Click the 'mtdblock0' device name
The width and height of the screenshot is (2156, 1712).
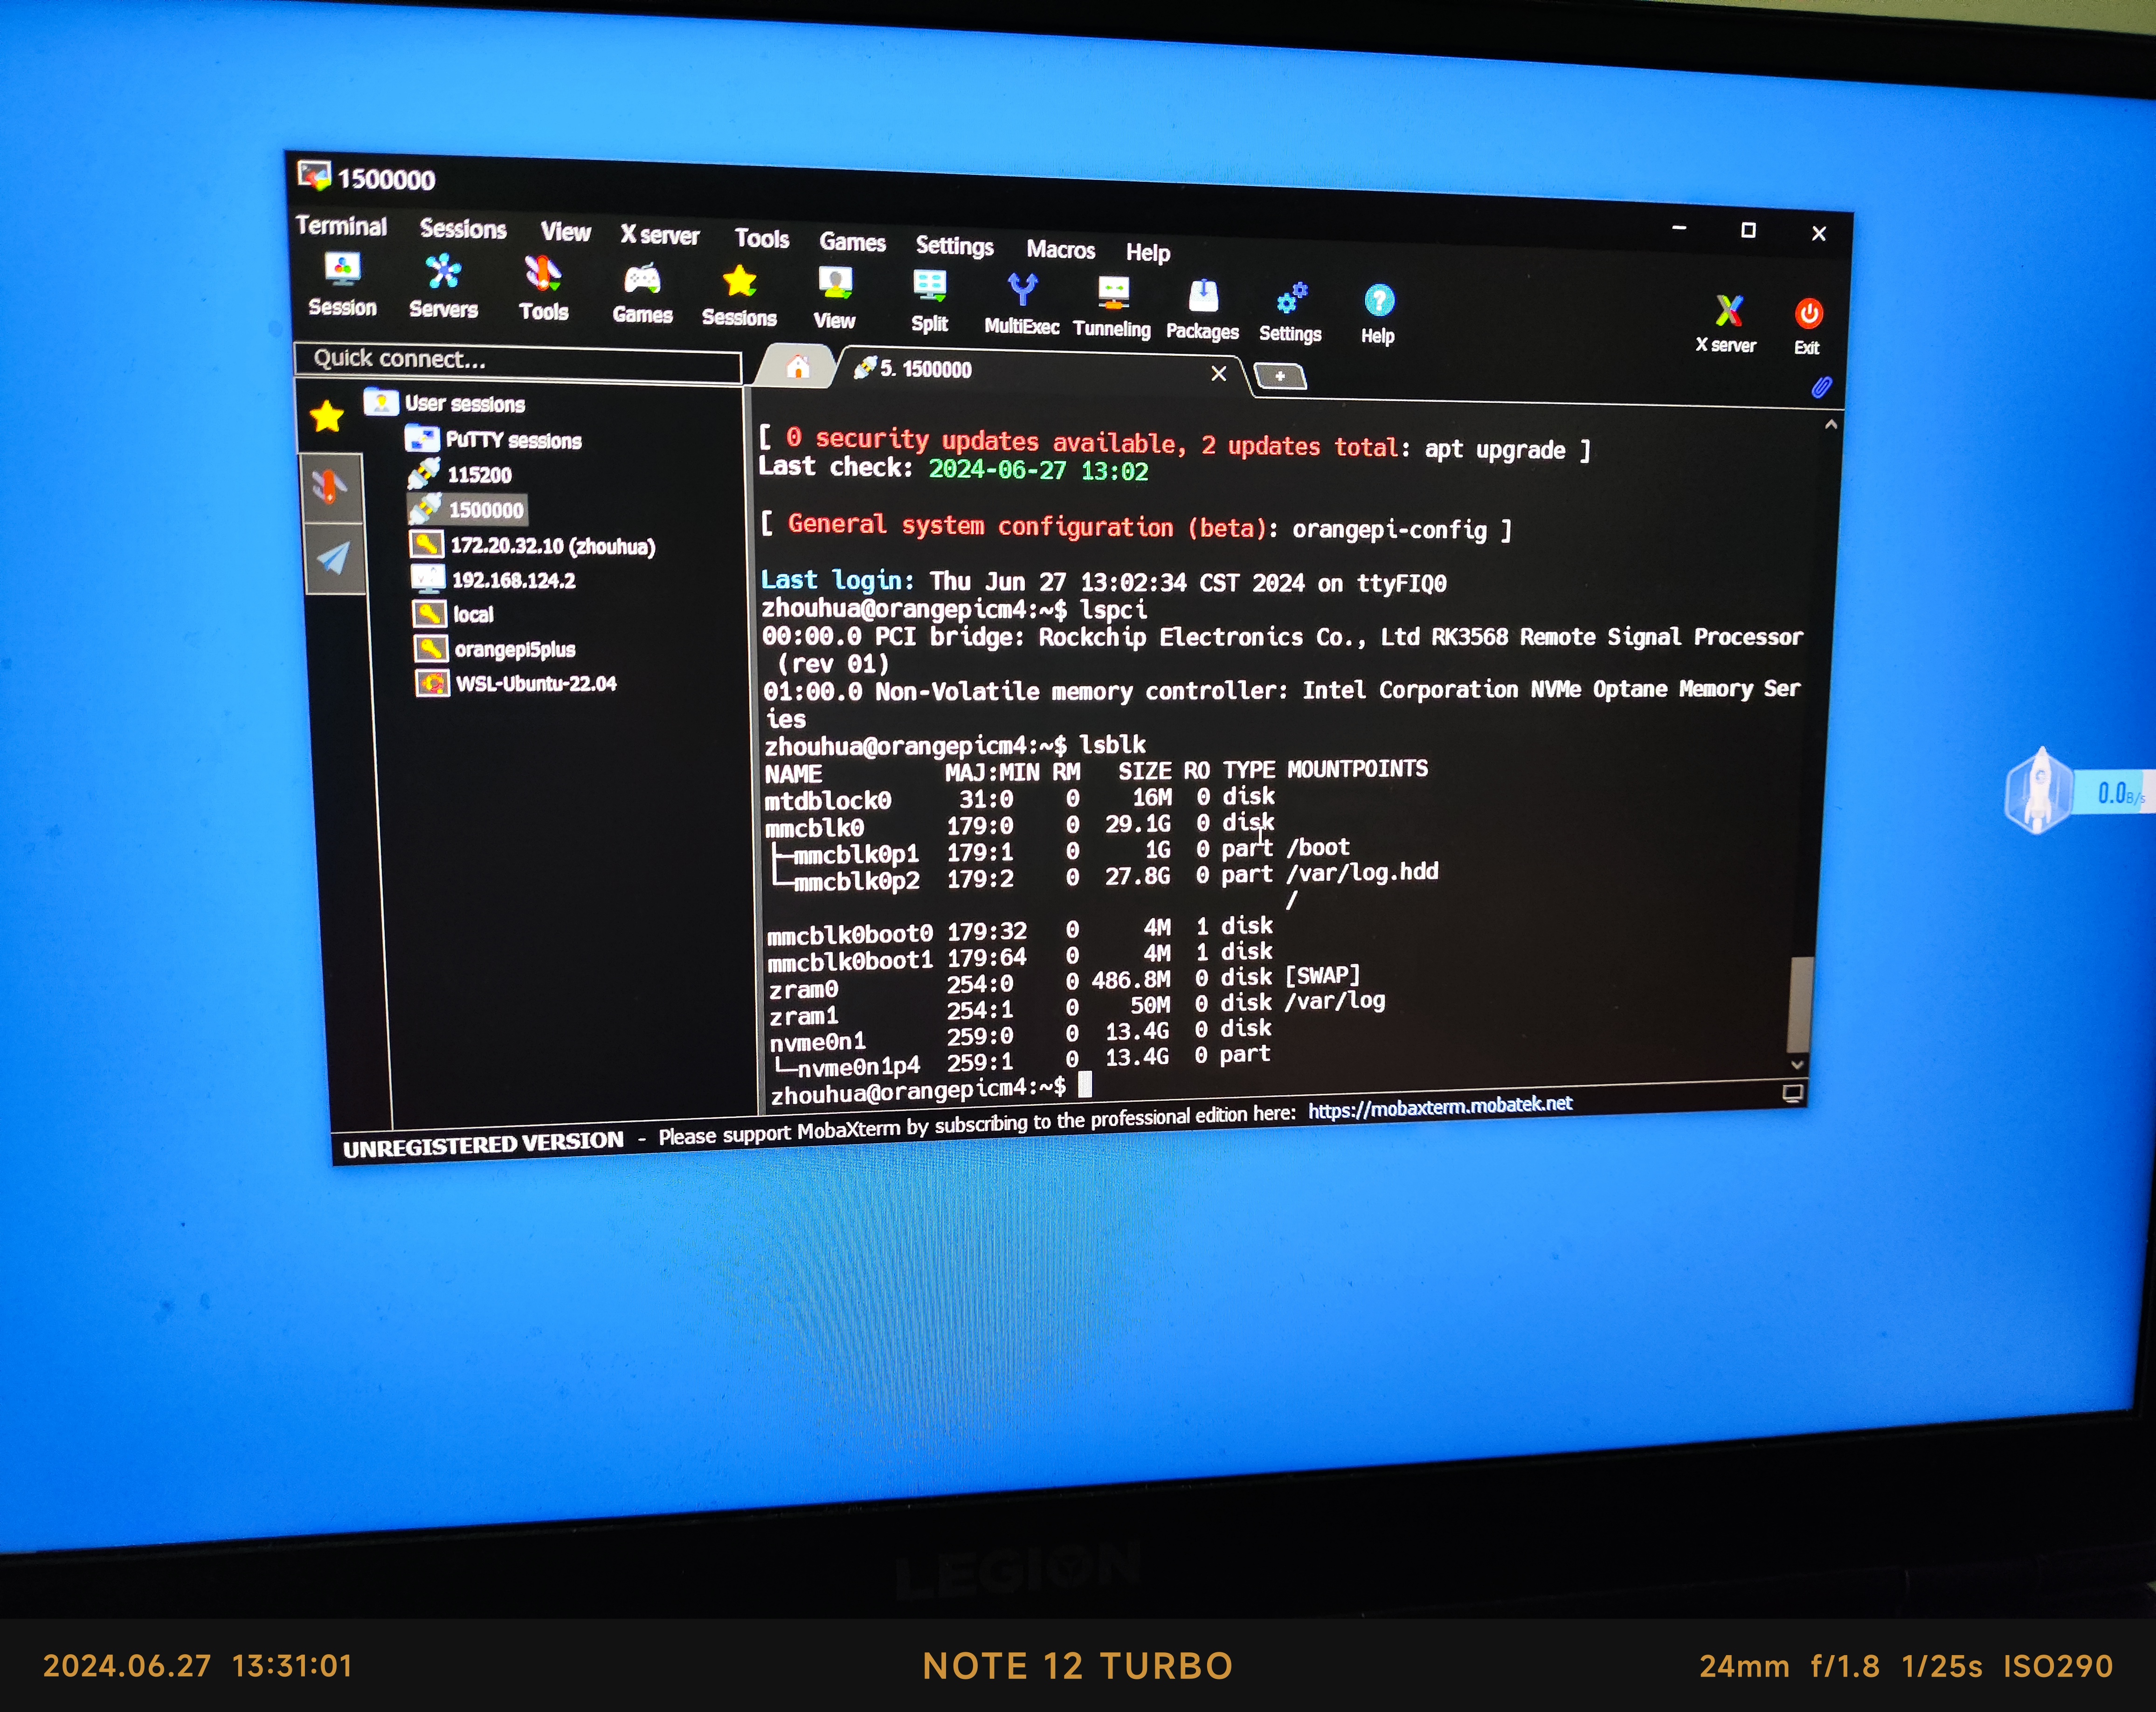(x=827, y=802)
